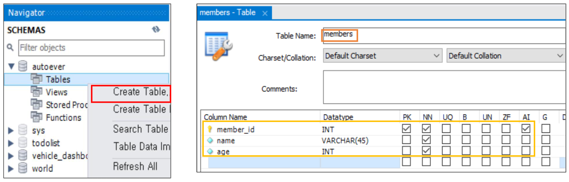The height and width of the screenshot is (182, 569).
Task: Open the Default Collation dropdown
Action: [x=505, y=56]
